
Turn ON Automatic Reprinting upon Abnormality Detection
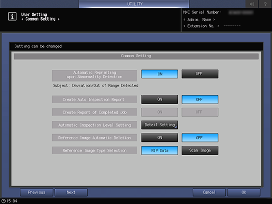159,74
